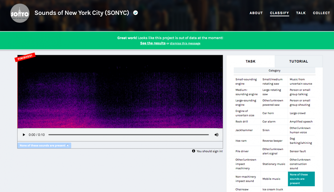Choose Other/unknown human voice
The height and width of the screenshot is (192, 334).
point(301,130)
